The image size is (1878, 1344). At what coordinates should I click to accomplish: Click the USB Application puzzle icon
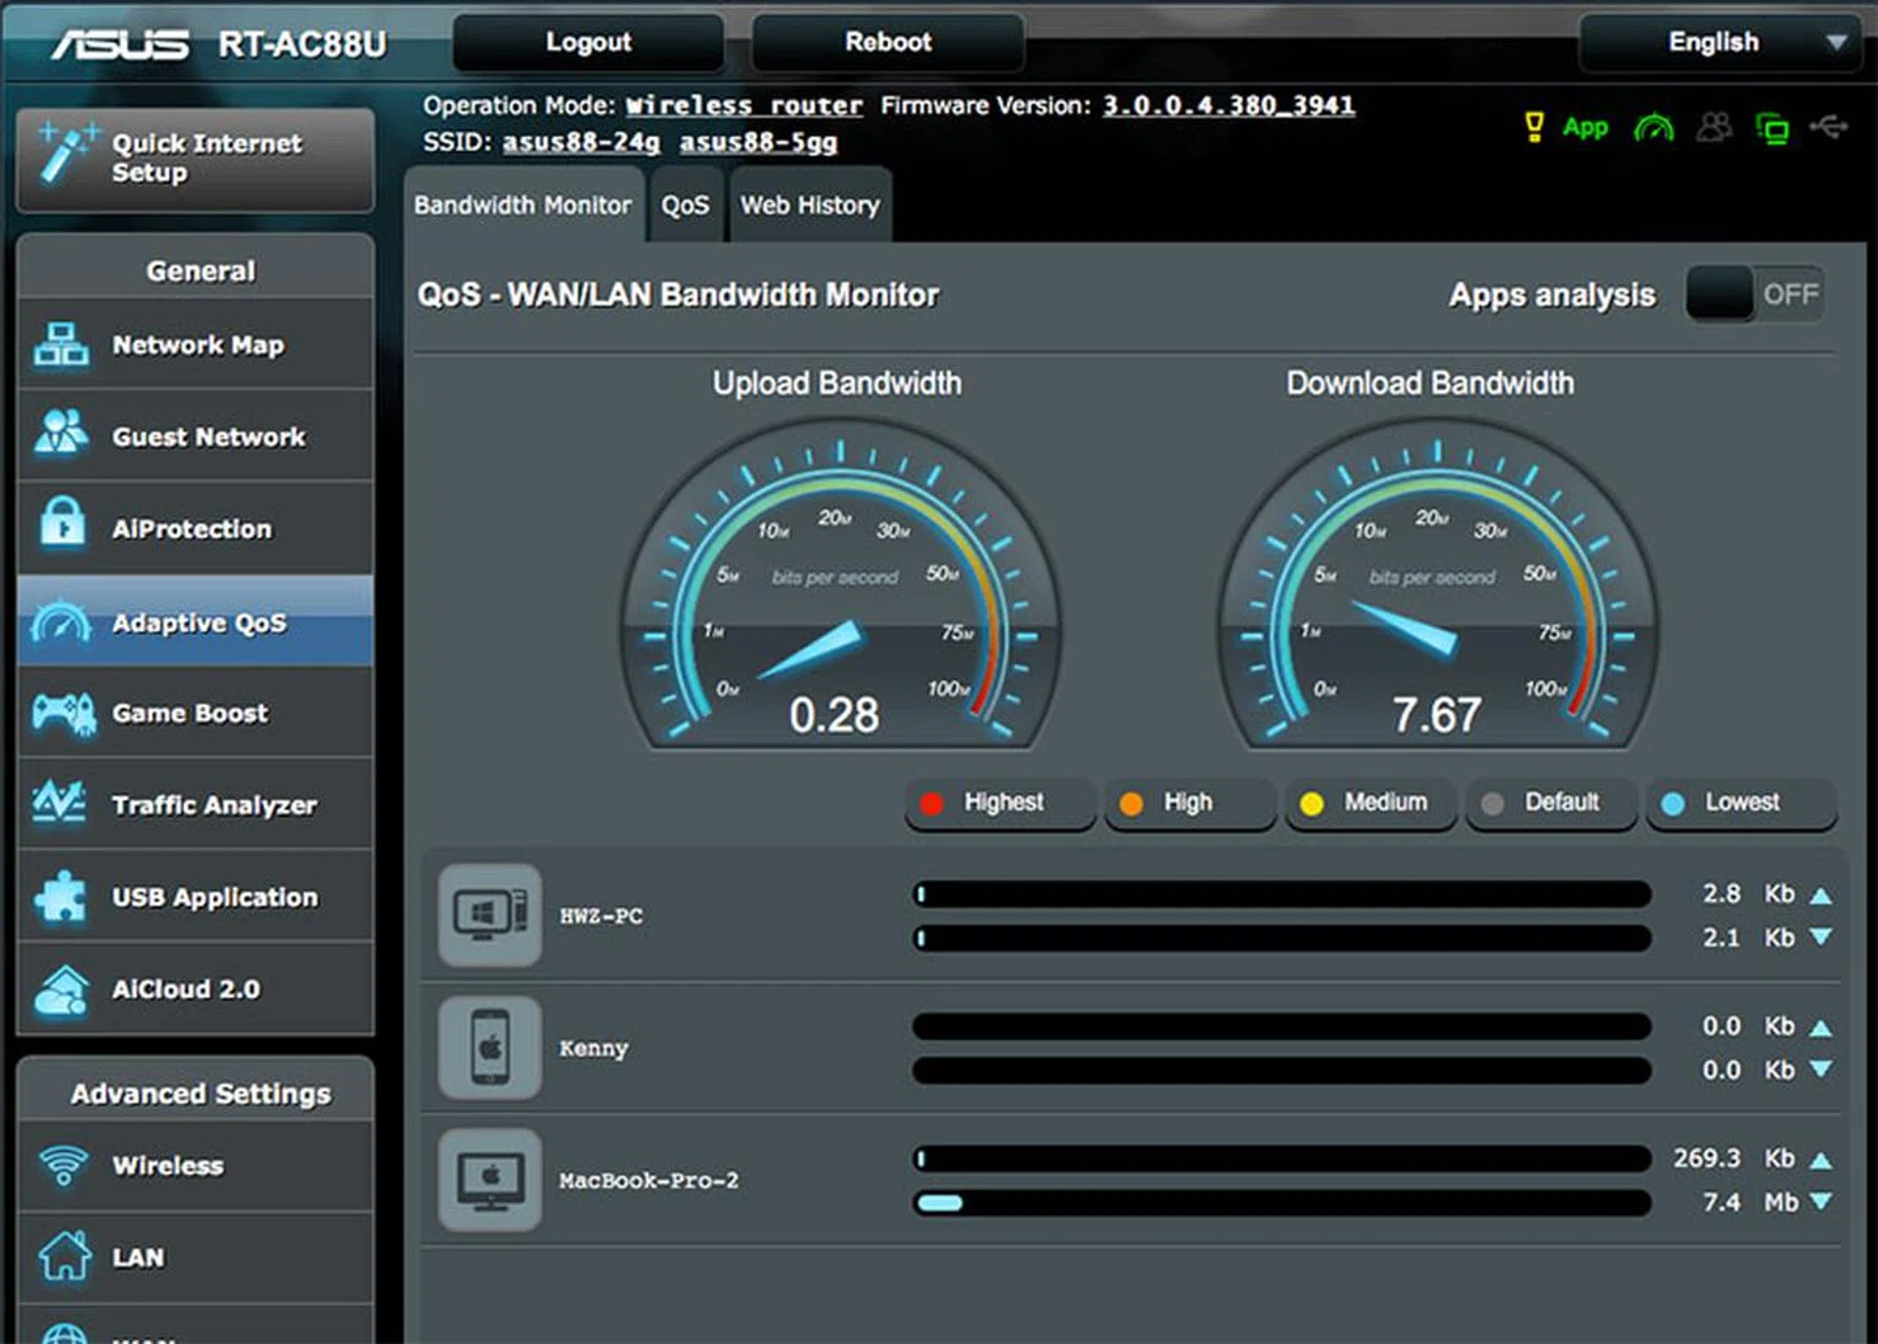(61, 895)
